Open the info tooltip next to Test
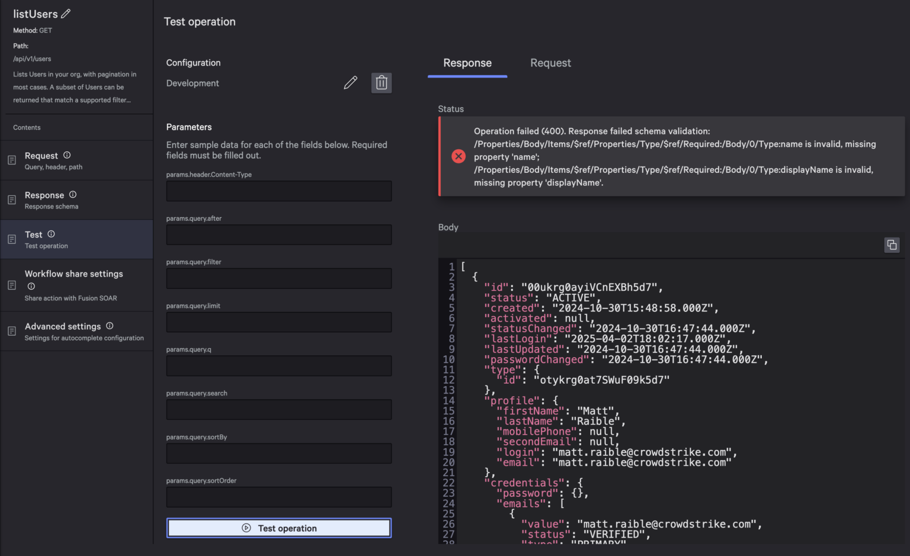 tap(51, 233)
